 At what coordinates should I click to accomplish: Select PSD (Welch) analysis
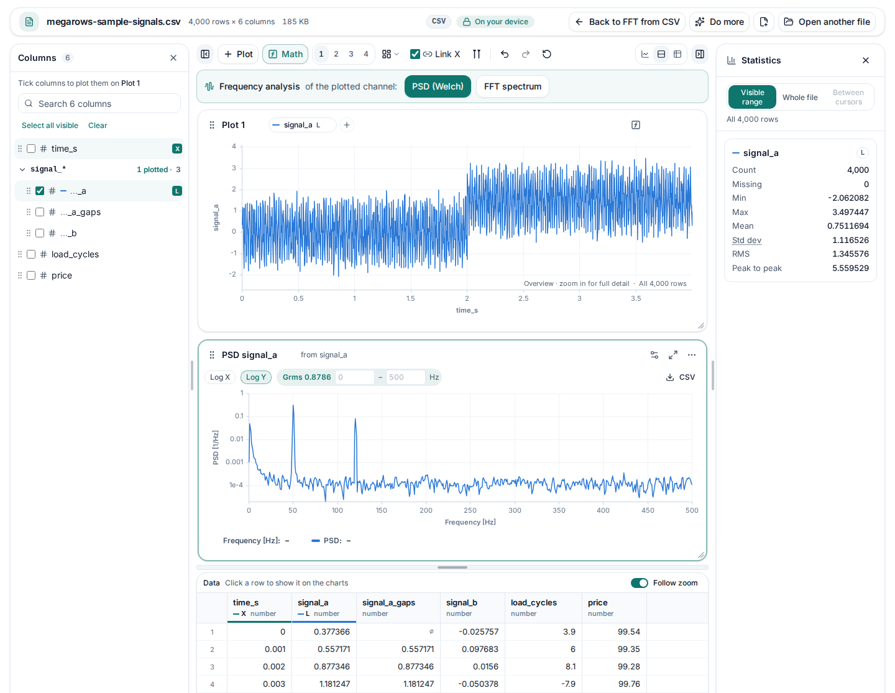point(438,86)
